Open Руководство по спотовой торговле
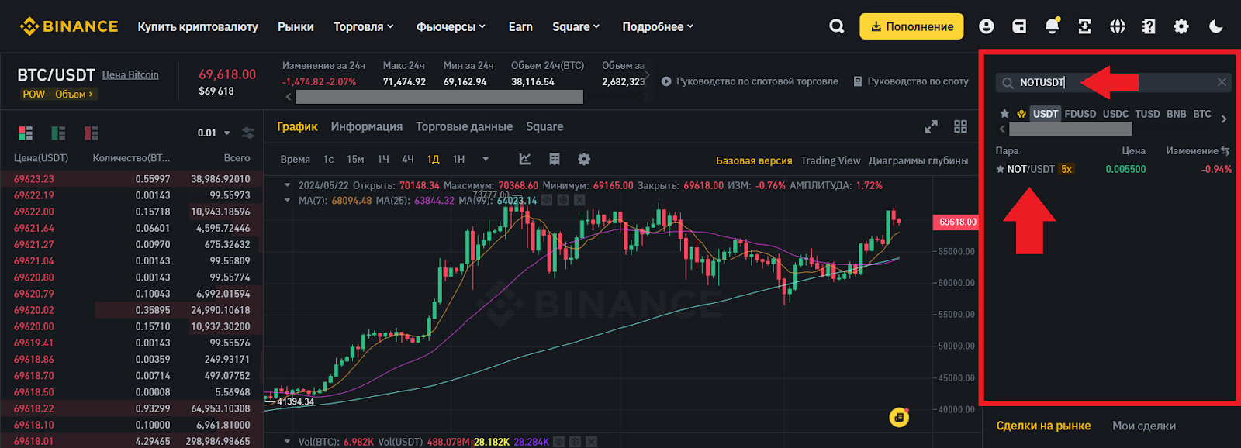 749,81
